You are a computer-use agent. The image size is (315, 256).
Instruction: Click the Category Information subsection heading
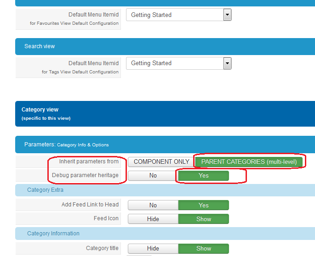[53, 234]
